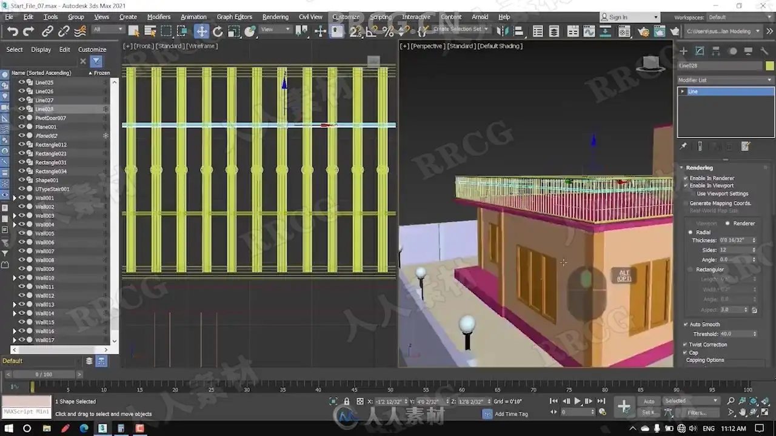Click the Align tool icon
The height and width of the screenshot is (436, 776).
518,31
